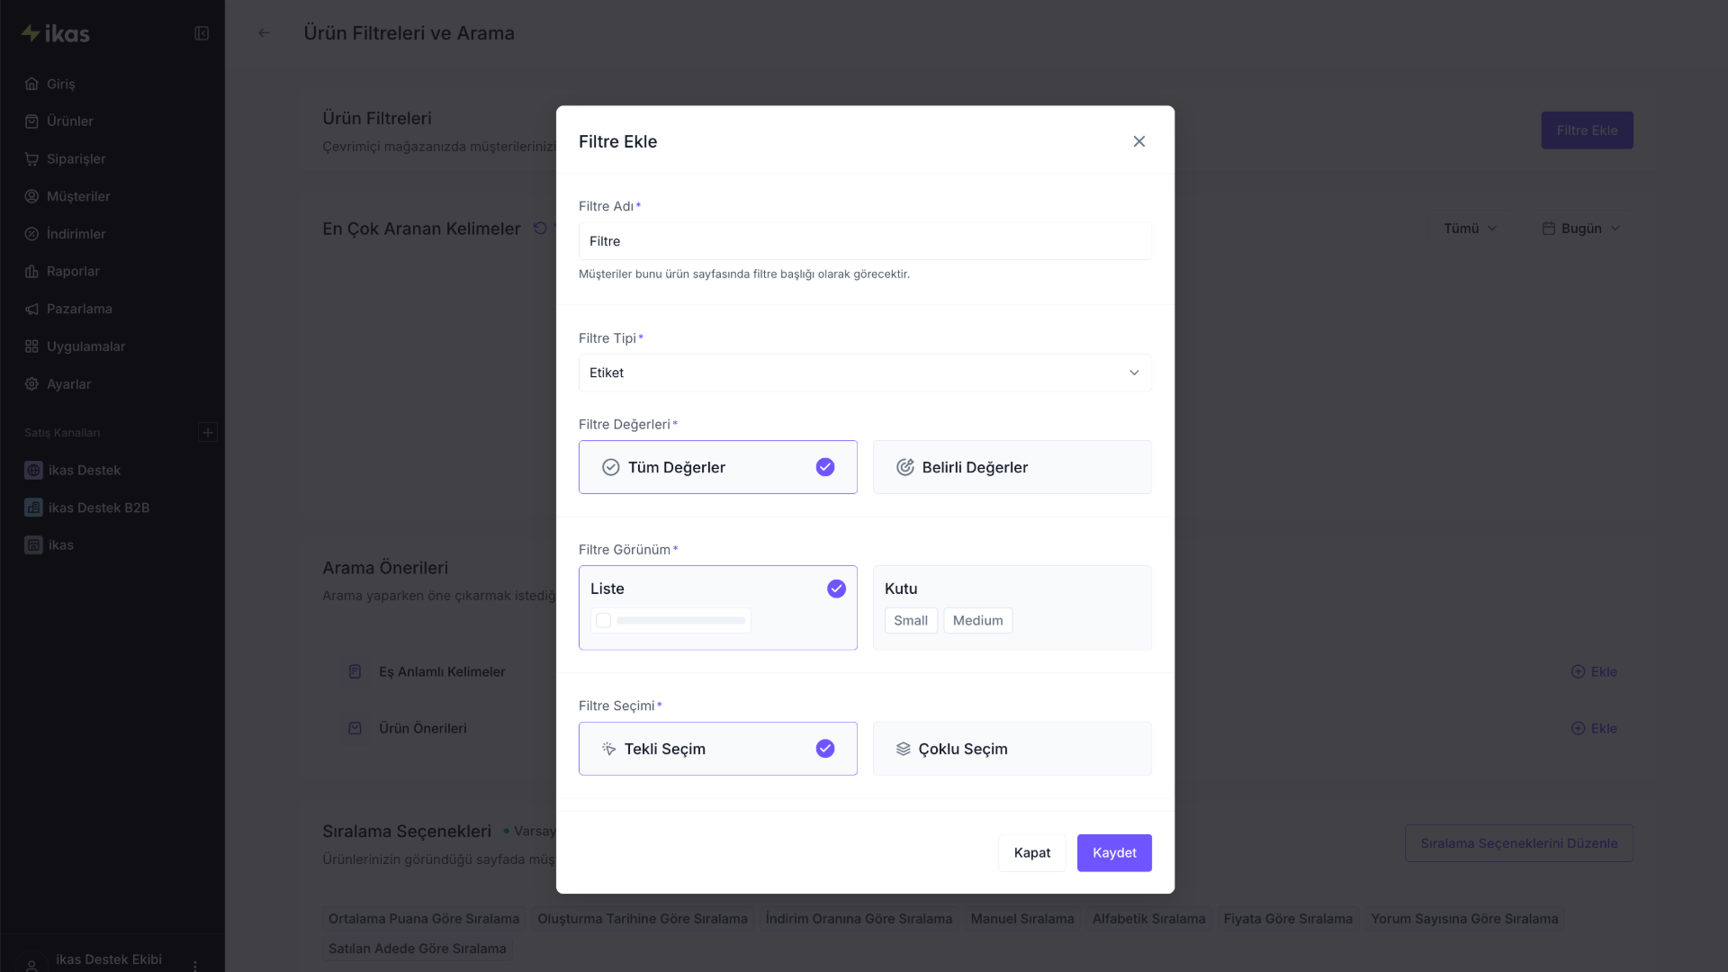Choose the Kutu filter view

click(x=1012, y=607)
